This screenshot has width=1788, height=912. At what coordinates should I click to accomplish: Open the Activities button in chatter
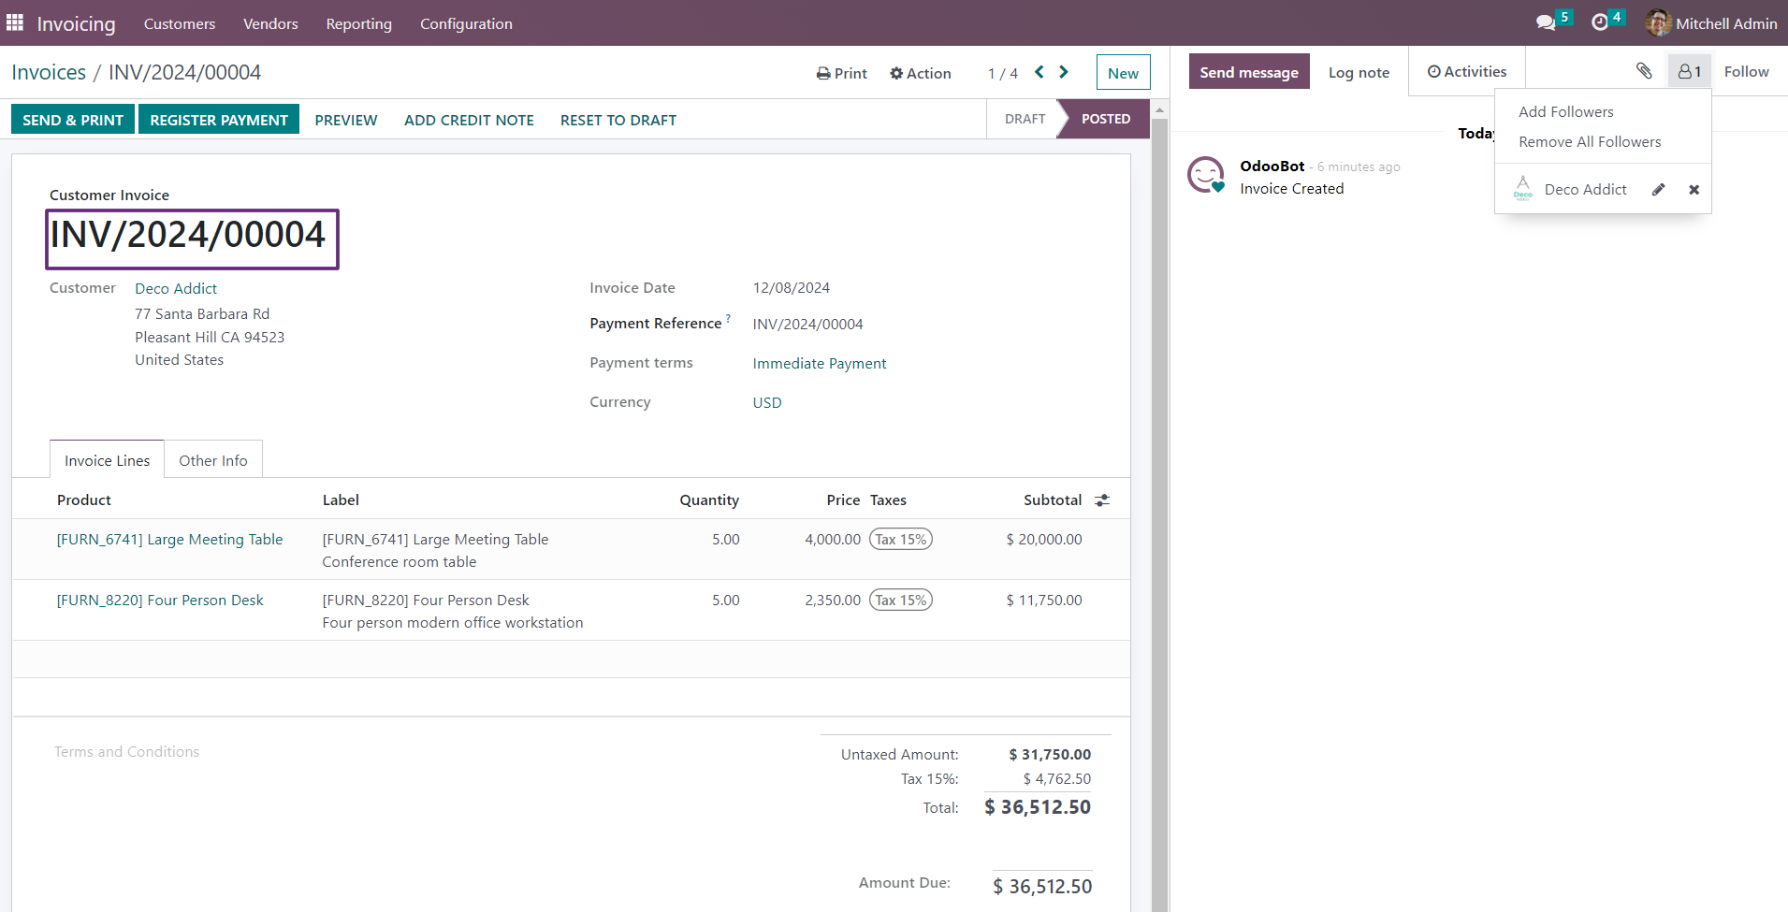pos(1467,71)
